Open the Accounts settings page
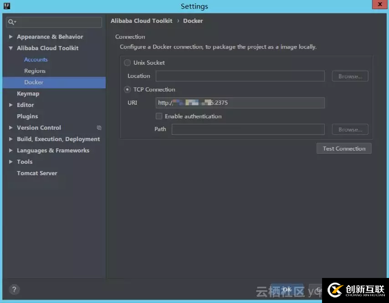Image resolution: width=389 pixels, height=303 pixels. pyautogui.click(x=36, y=60)
